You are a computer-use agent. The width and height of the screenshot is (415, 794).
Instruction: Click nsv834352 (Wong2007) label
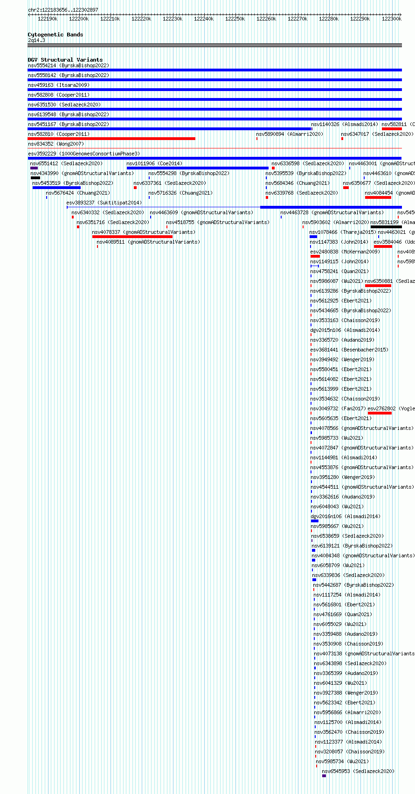pos(56,144)
